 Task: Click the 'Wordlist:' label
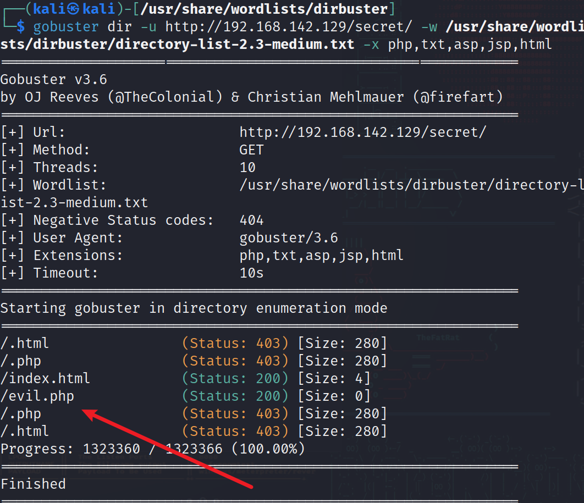coord(70,185)
